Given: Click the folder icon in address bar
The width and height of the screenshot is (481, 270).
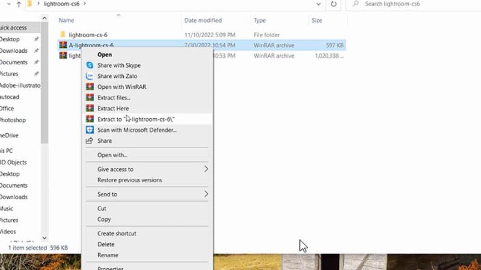Looking at the screenshot, I should tap(29, 4).
